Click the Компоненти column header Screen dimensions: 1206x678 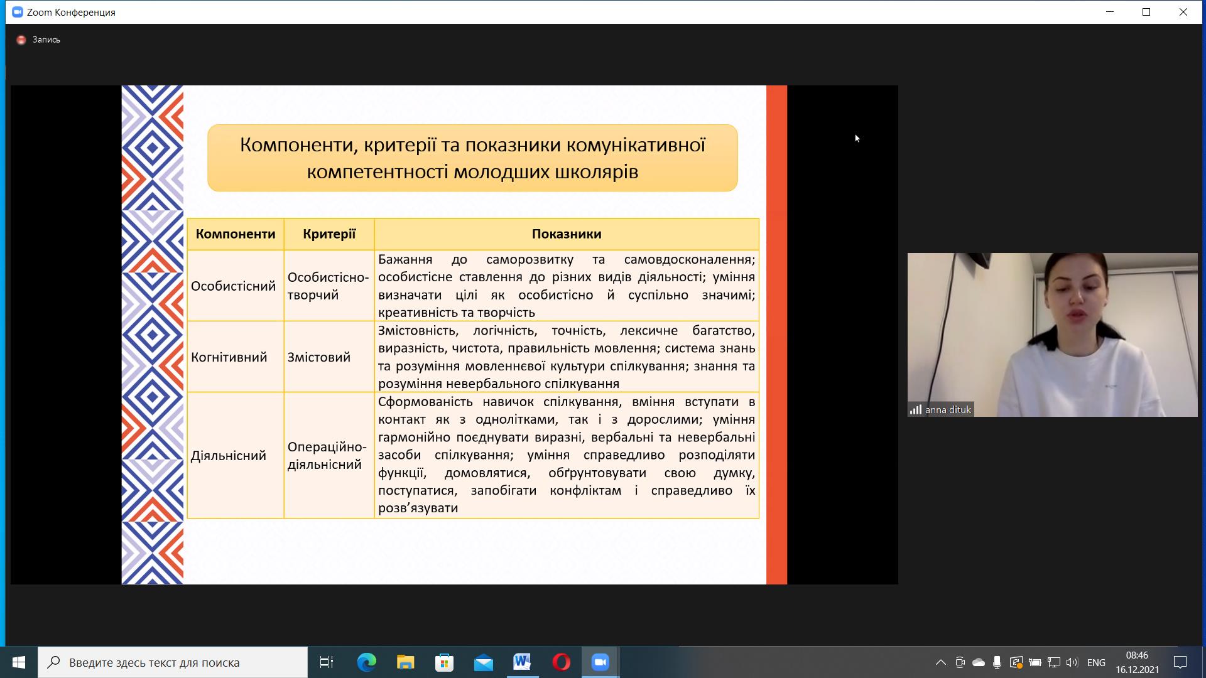click(x=236, y=234)
